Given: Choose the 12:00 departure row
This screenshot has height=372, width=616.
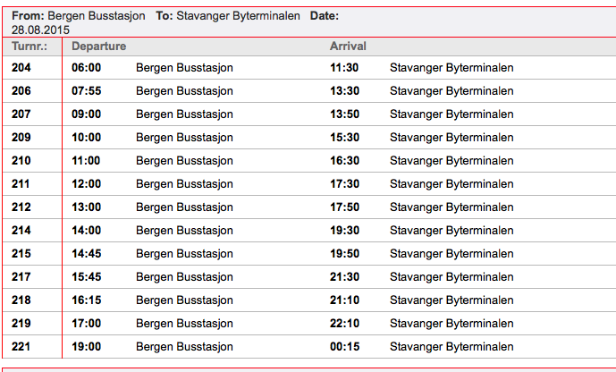Looking at the screenshot, I should [x=309, y=184].
